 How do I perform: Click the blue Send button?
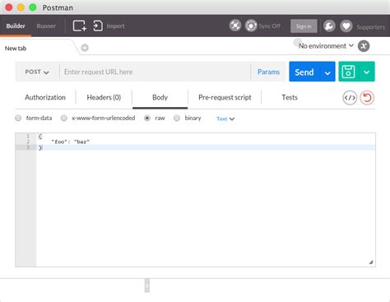click(x=304, y=72)
